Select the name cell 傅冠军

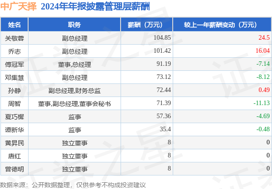click(x=15, y=65)
